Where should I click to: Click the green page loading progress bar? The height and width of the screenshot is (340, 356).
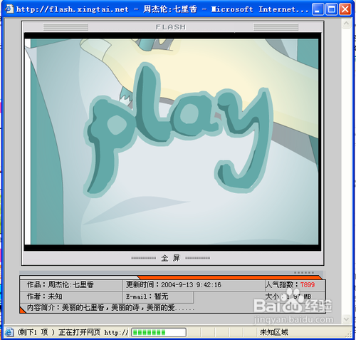(x=159, y=332)
